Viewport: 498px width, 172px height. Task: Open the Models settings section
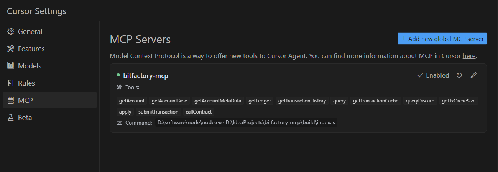50,66
